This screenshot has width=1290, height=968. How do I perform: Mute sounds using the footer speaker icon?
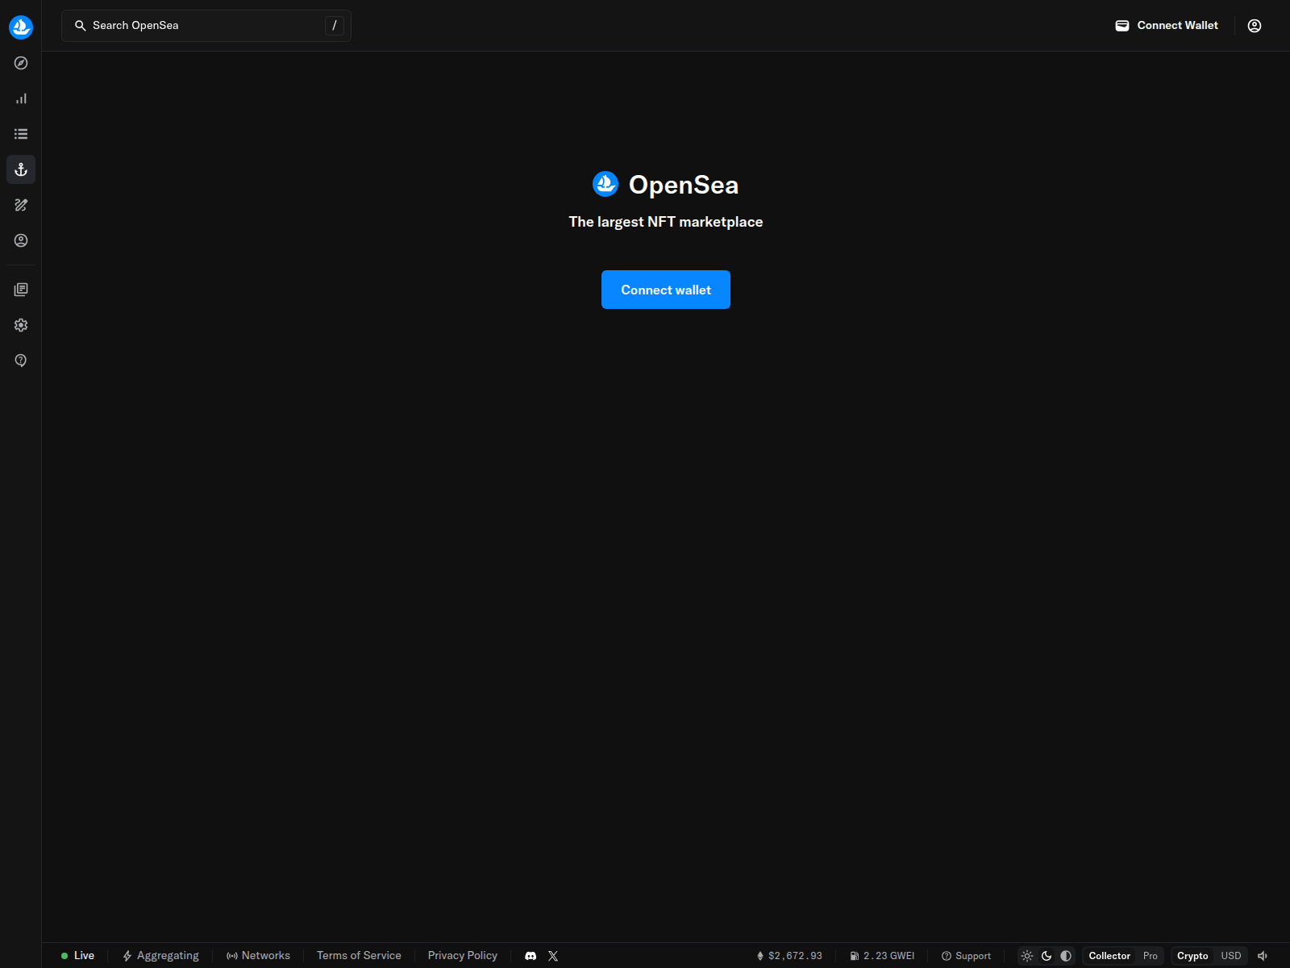pos(1263,955)
